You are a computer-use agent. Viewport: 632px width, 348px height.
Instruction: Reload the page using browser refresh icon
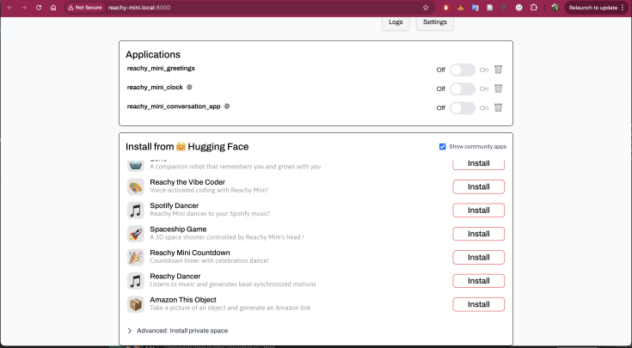point(39,7)
